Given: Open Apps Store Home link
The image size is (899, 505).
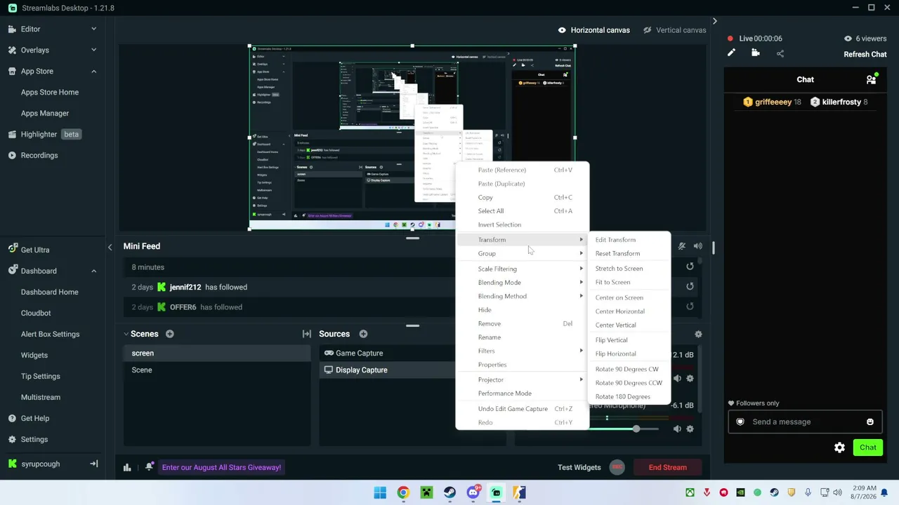Looking at the screenshot, I should (x=50, y=92).
